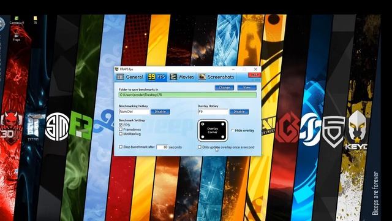
Task: Select the bottom-left overlay corner
Action: point(203,137)
